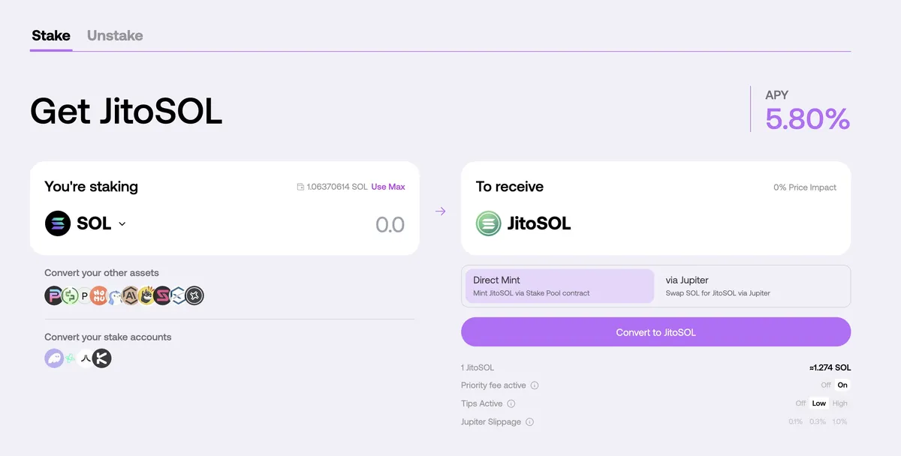Select the tan hexagon AI asset icon
The image size is (901, 456).
click(131, 295)
